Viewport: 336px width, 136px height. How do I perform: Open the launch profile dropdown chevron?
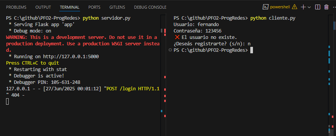coord(309,7)
